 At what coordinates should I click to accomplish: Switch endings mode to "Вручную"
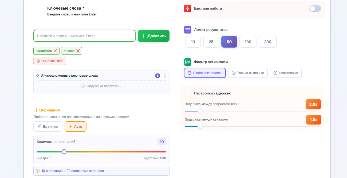48,127
